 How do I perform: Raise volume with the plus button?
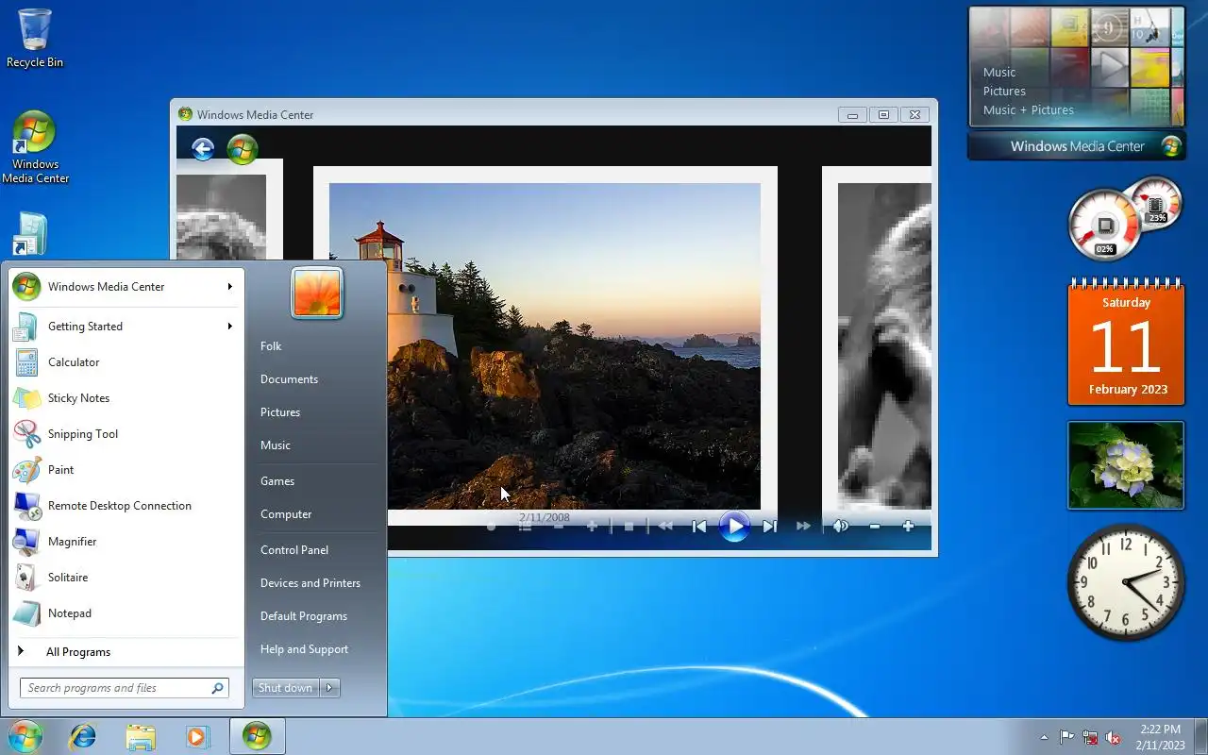[908, 527]
